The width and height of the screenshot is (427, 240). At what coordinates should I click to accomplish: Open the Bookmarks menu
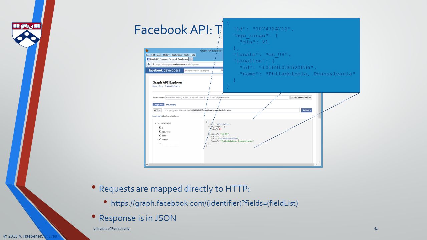[177, 55]
